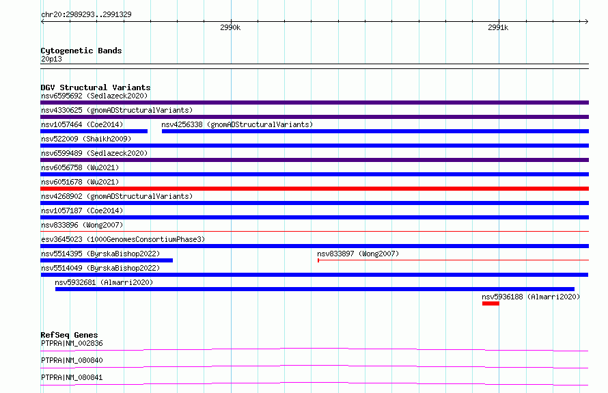The image size is (608, 393).
Task: Click the nsv4256338 gnomAD variant label
Action: (237, 124)
